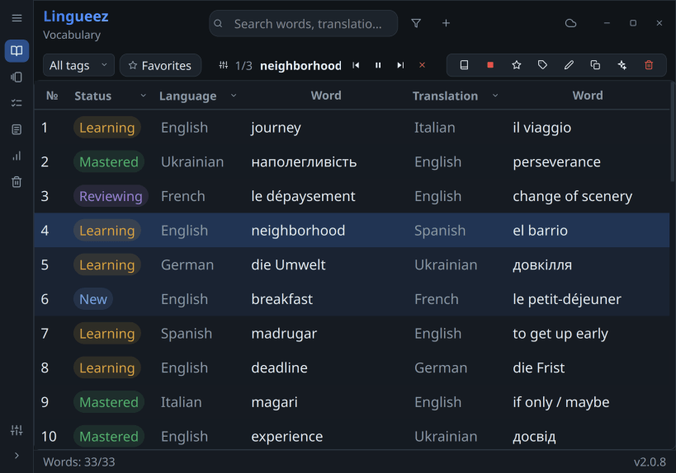Open the Language column dropdown arrow
Viewport: 676px width, 473px height.
click(x=234, y=96)
